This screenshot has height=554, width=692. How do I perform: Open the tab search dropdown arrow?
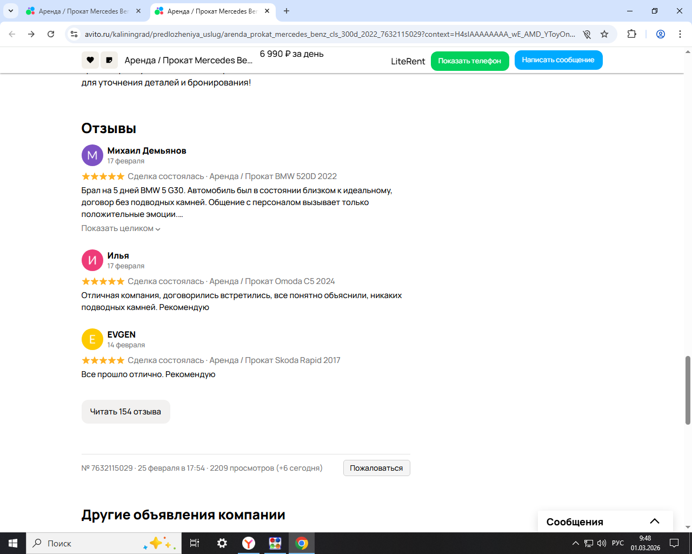10,11
